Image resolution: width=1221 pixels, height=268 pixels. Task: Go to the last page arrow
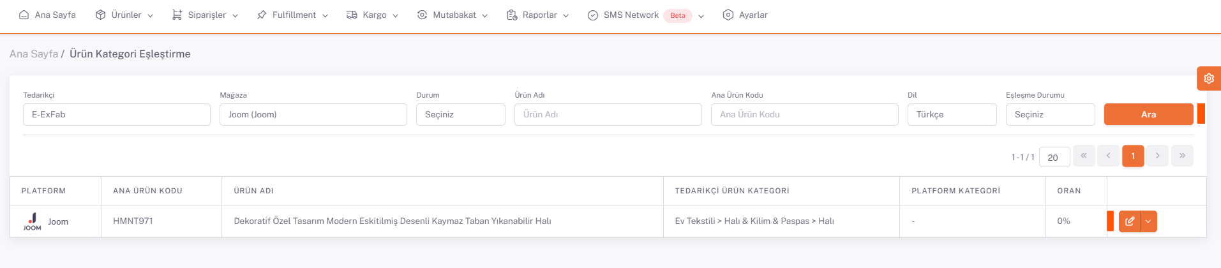coord(1182,156)
